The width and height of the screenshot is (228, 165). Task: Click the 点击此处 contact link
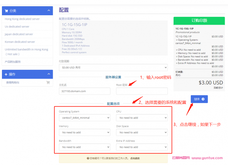pos(135,158)
